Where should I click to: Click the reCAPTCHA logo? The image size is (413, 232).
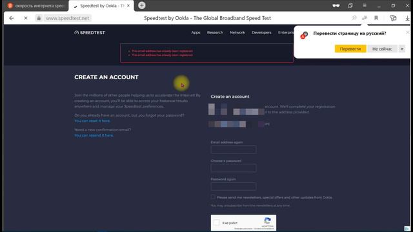pyautogui.click(x=268, y=220)
